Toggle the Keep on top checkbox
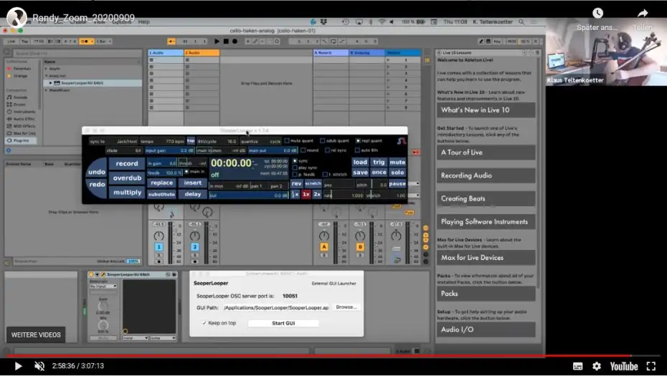The height and width of the screenshot is (376, 667). pos(204,323)
